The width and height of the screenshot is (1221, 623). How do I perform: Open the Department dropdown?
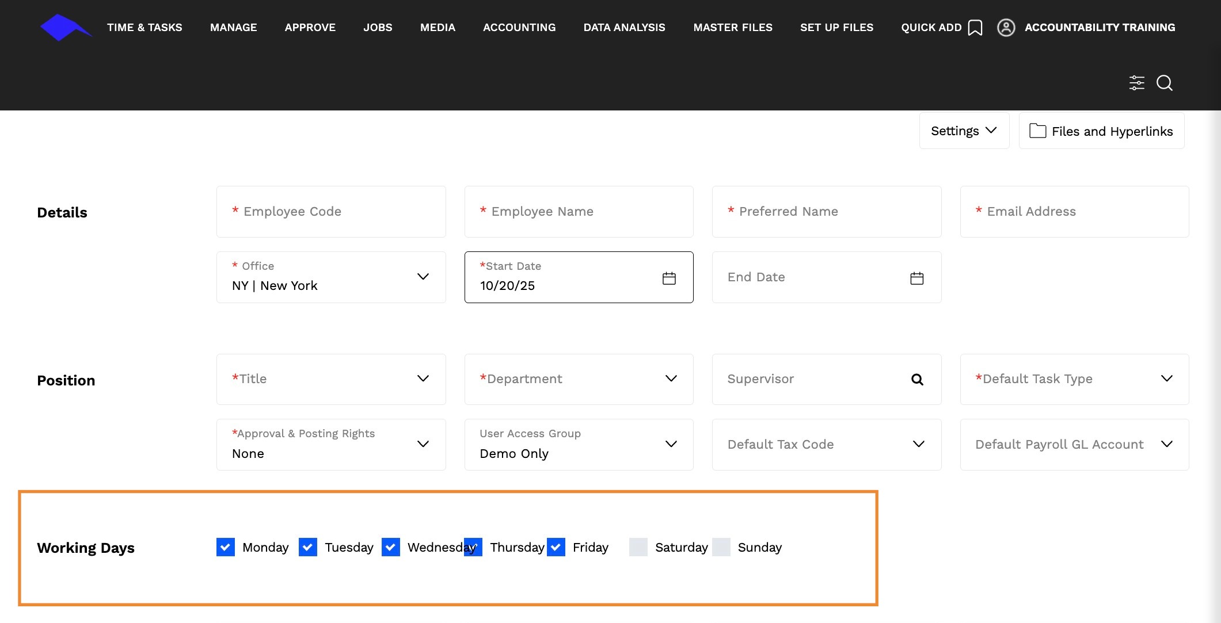(579, 379)
